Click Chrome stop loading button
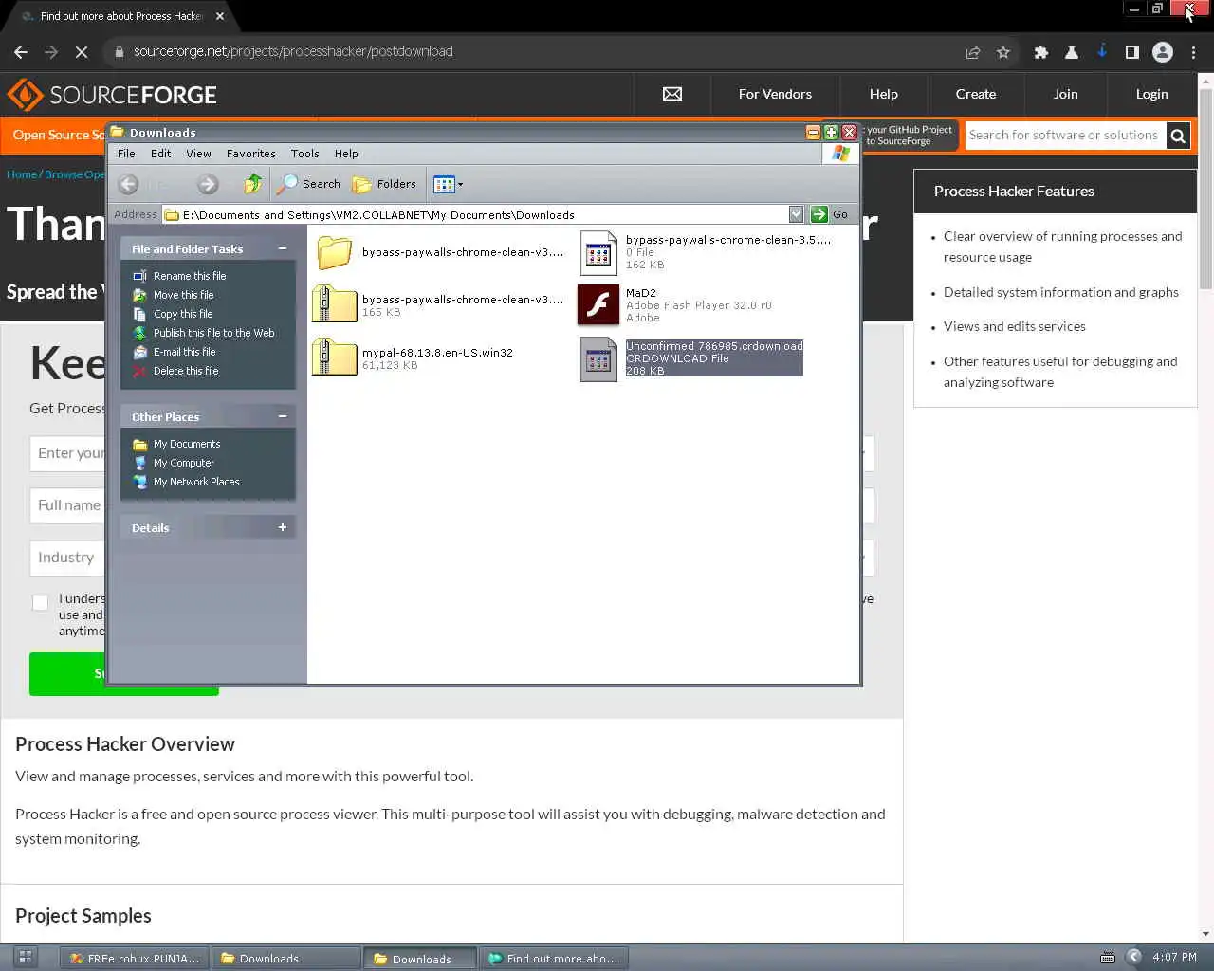This screenshot has width=1214, height=971. (82, 52)
